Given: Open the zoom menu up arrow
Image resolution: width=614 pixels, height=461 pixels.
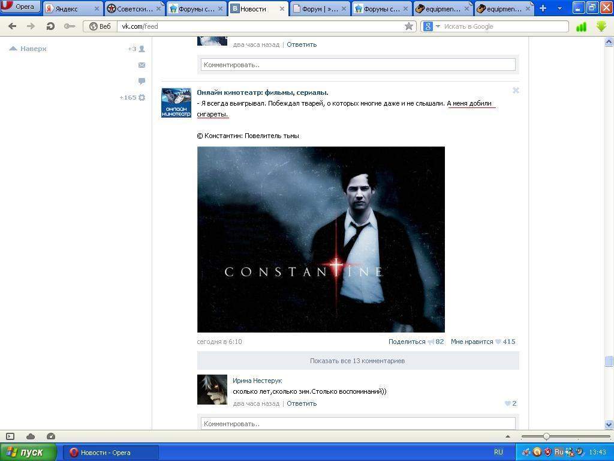Looking at the screenshot, I should point(508,436).
